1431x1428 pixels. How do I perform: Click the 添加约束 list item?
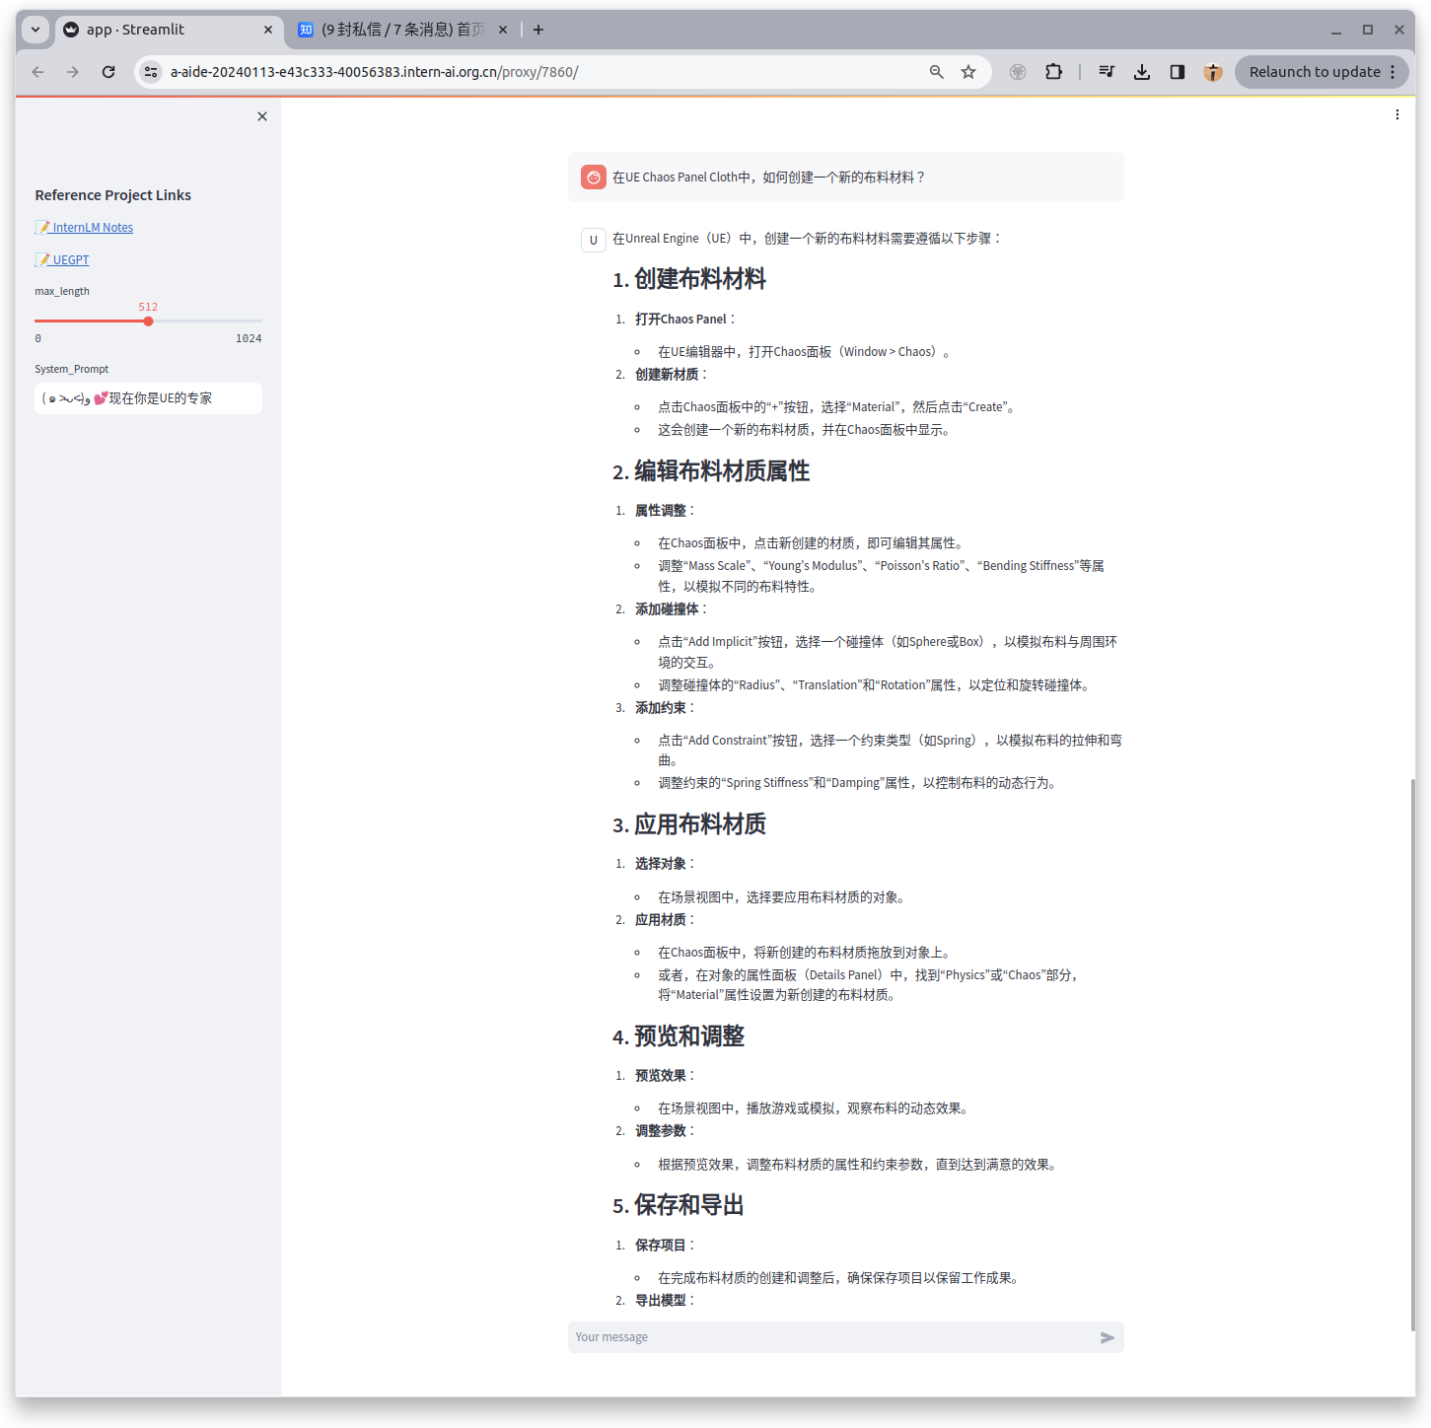click(x=665, y=708)
